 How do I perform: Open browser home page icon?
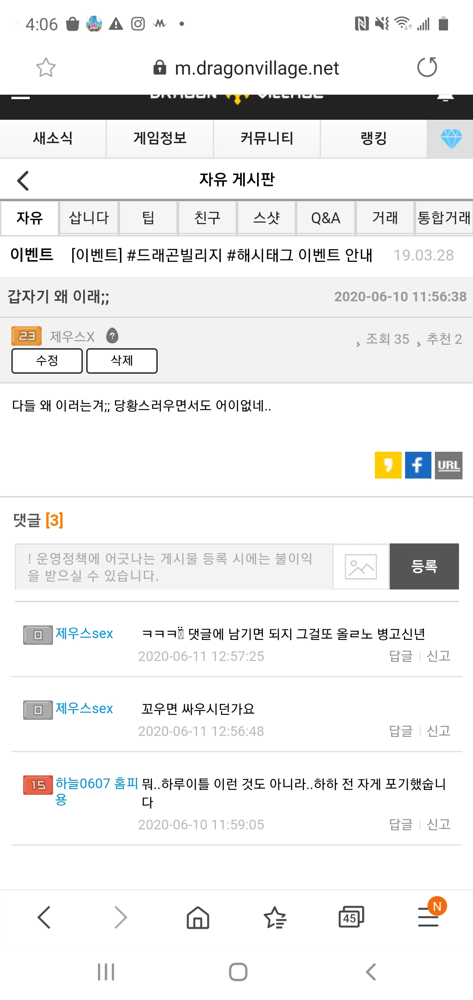(198, 918)
